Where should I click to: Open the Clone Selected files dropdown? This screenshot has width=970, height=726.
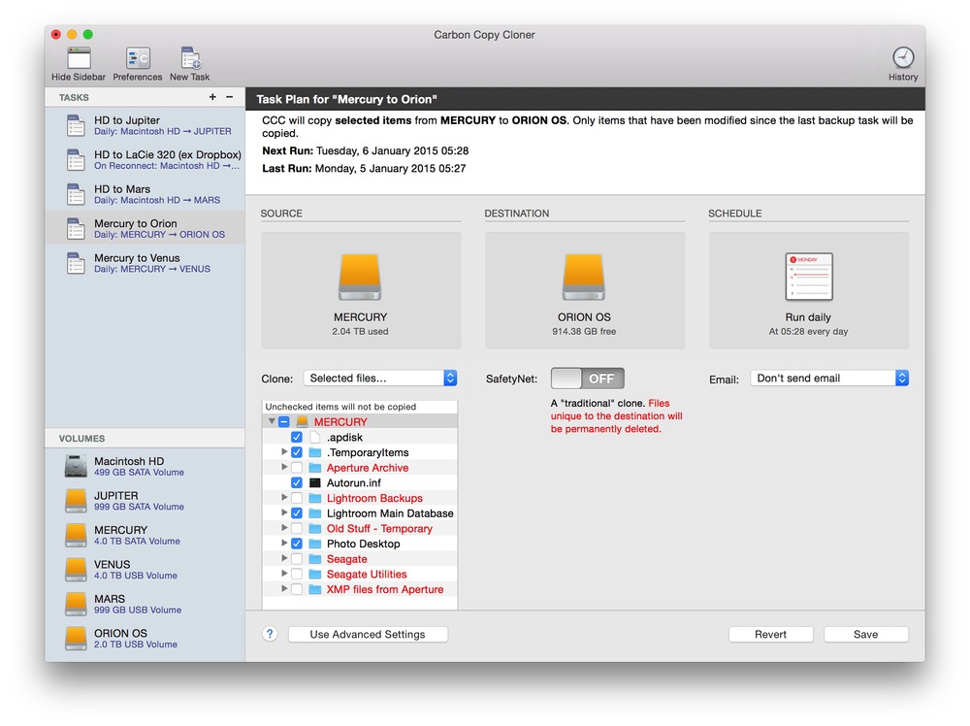click(x=380, y=379)
